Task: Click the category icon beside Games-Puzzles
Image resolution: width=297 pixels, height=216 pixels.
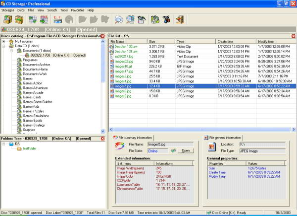Action: [19, 111]
